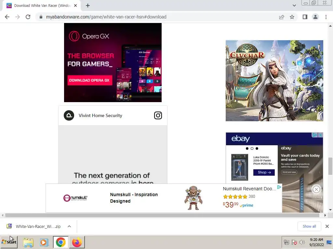Select the Download White Van Racer tab
Viewport: 333px width, 249px height.
tap(41, 6)
